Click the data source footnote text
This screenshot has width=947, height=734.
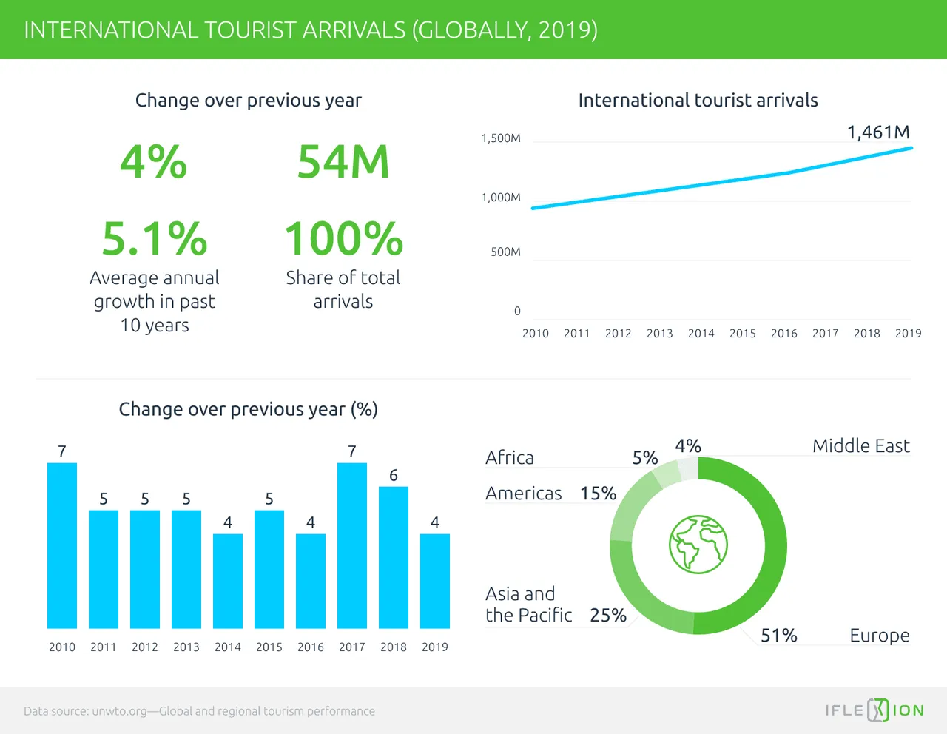[x=199, y=711]
